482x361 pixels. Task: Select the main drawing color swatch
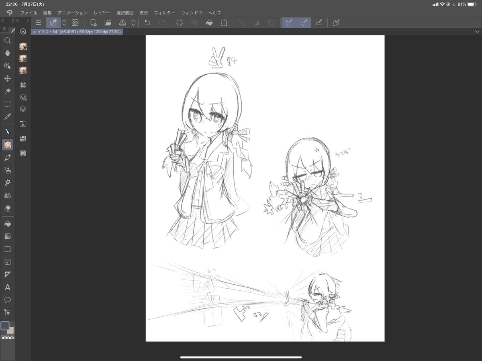(5, 326)
